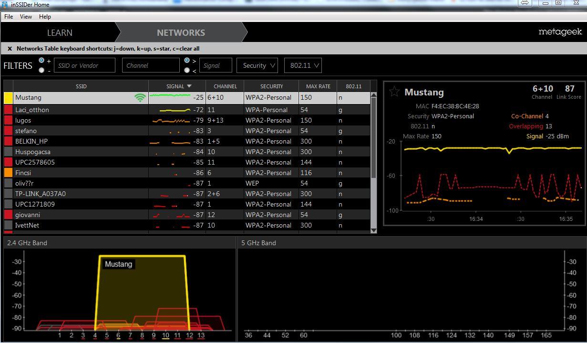
Task: Click the 802.11 column header
Action: click(353, 86)
